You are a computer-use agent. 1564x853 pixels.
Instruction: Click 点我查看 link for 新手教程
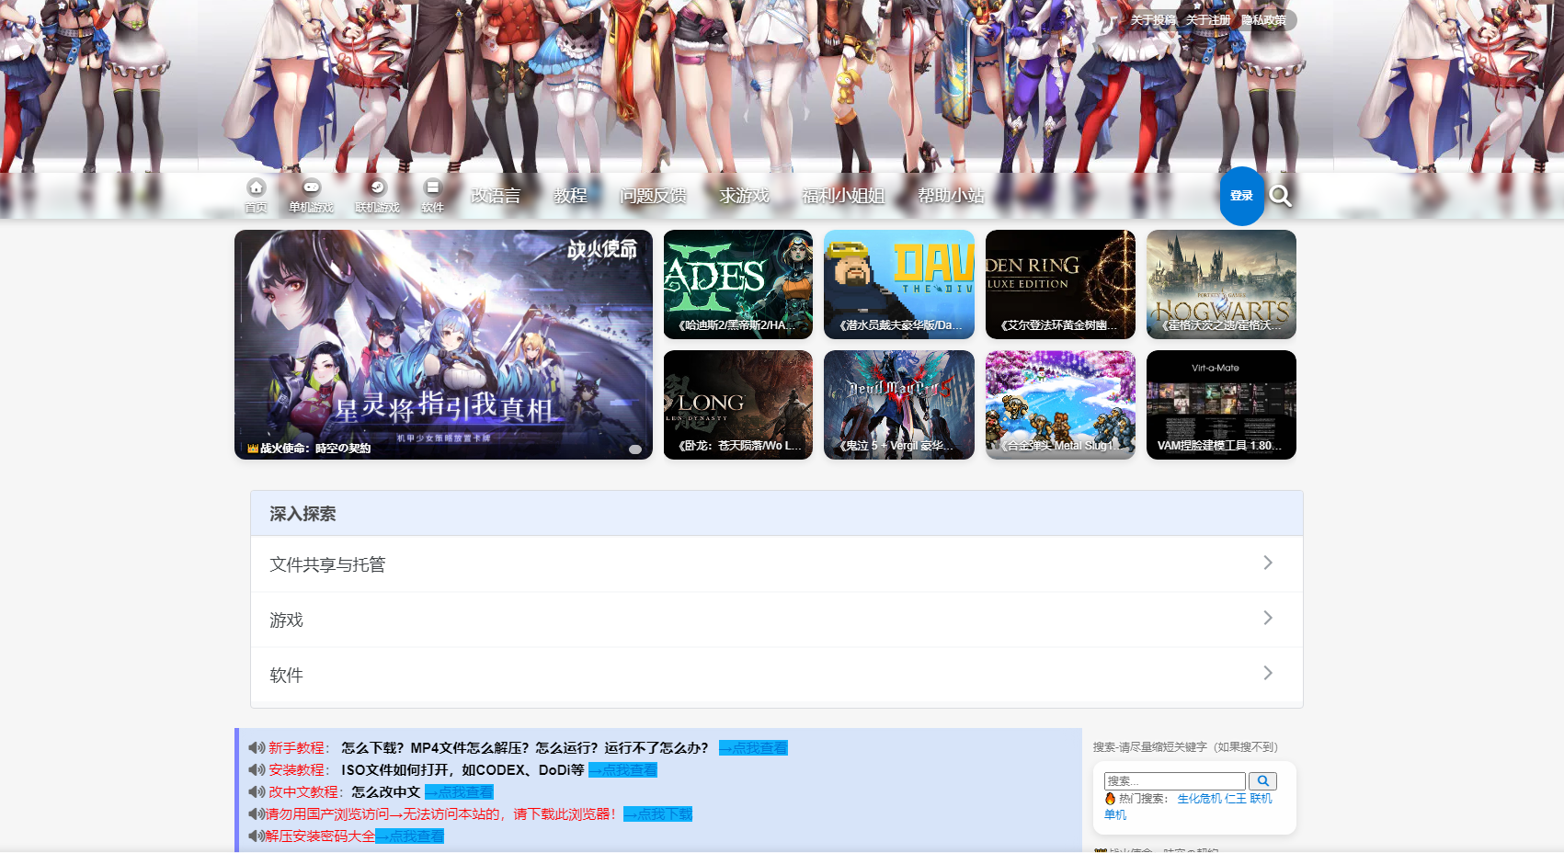753,748
